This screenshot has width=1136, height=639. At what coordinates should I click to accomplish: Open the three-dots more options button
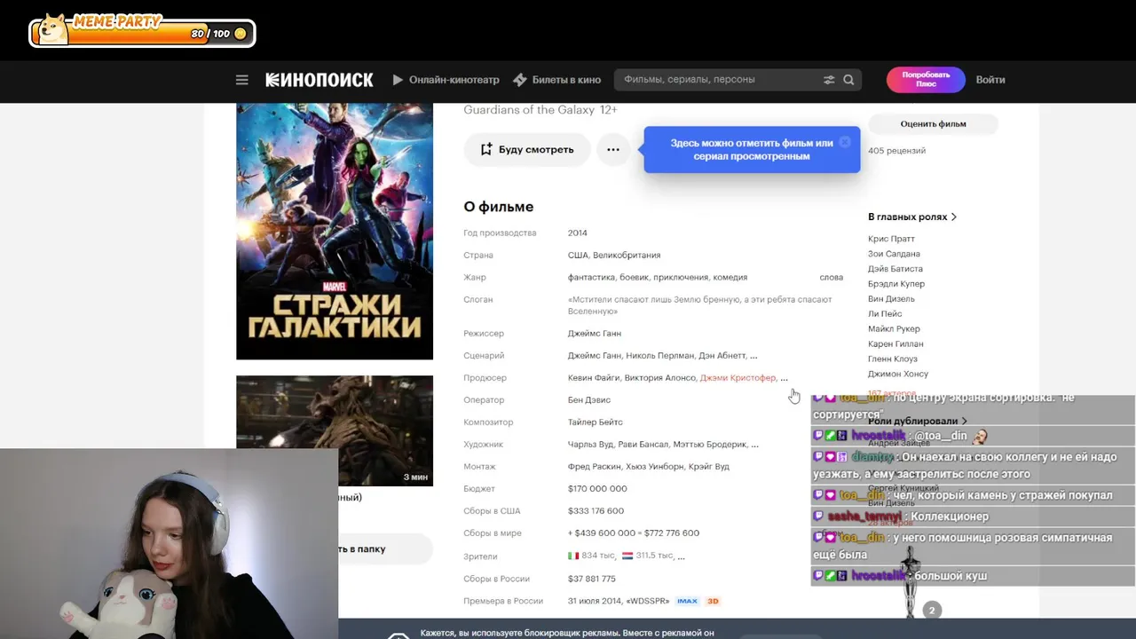[x=613, y=149]
